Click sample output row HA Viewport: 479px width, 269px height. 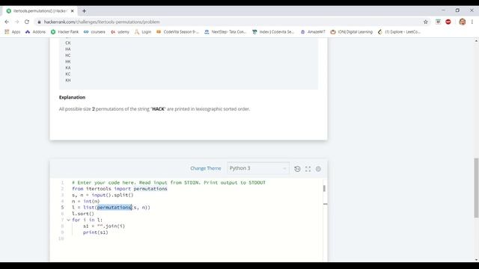68,49
